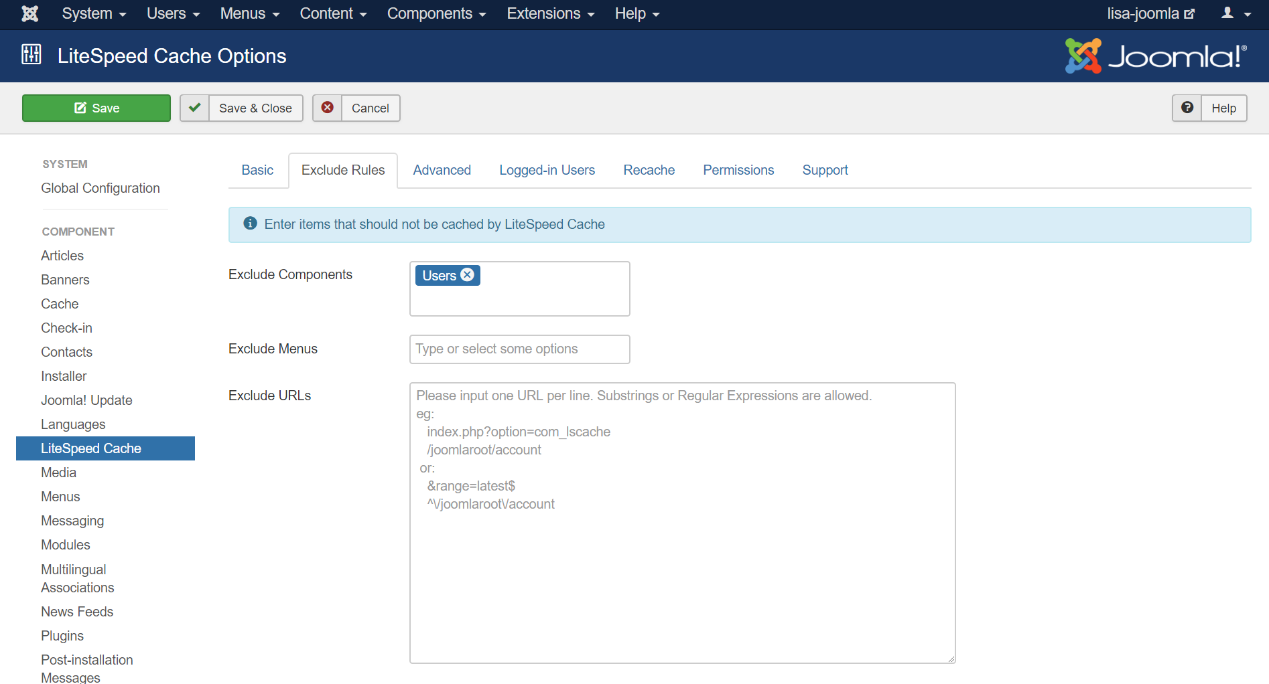
Task: Click the LiteSpeed Cache Options equalizer icon
Action: tap(31, 55)
